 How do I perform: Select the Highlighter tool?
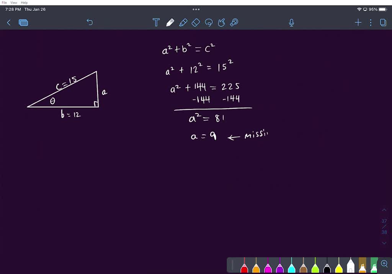183,22
